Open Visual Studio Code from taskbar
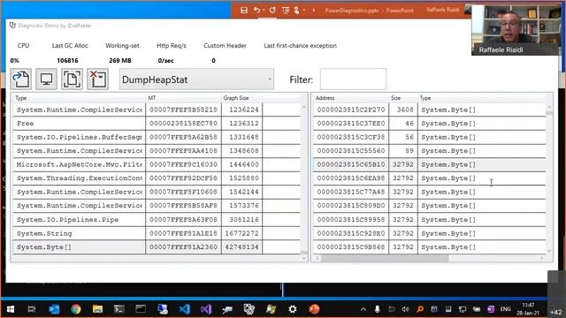566x318 pixels. coord(184,309)
